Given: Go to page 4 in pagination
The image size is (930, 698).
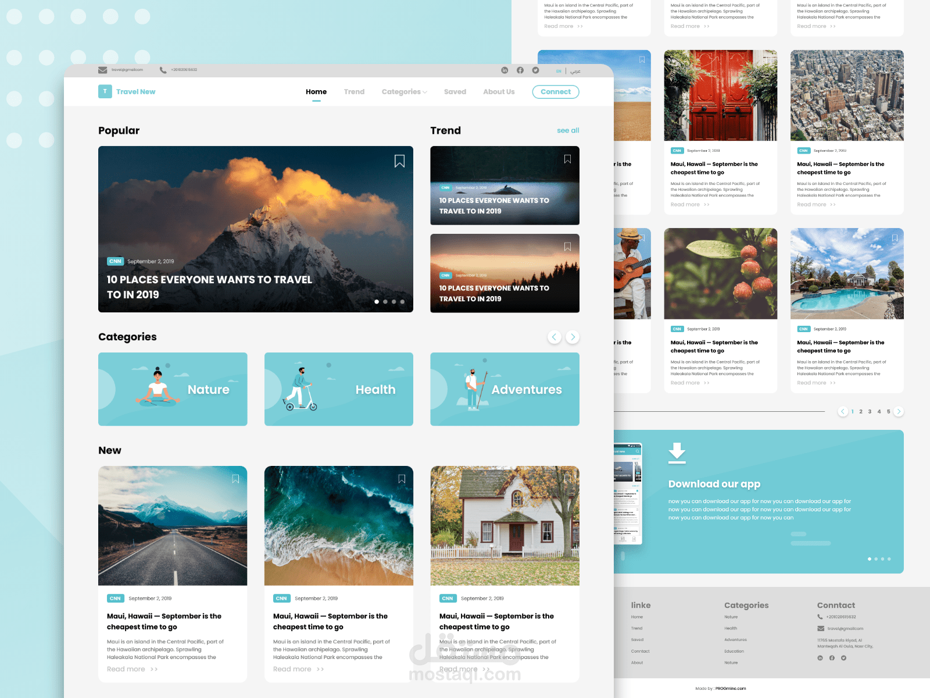Looking at the screenshot, I should point(879,412).
